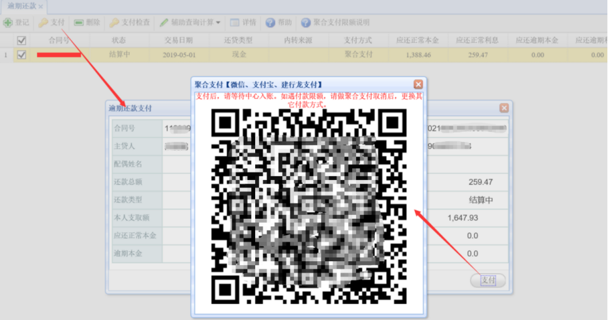608x320 pixels.
Task: Click the 结算中 value in payment dialog
Action: [481, 200]
